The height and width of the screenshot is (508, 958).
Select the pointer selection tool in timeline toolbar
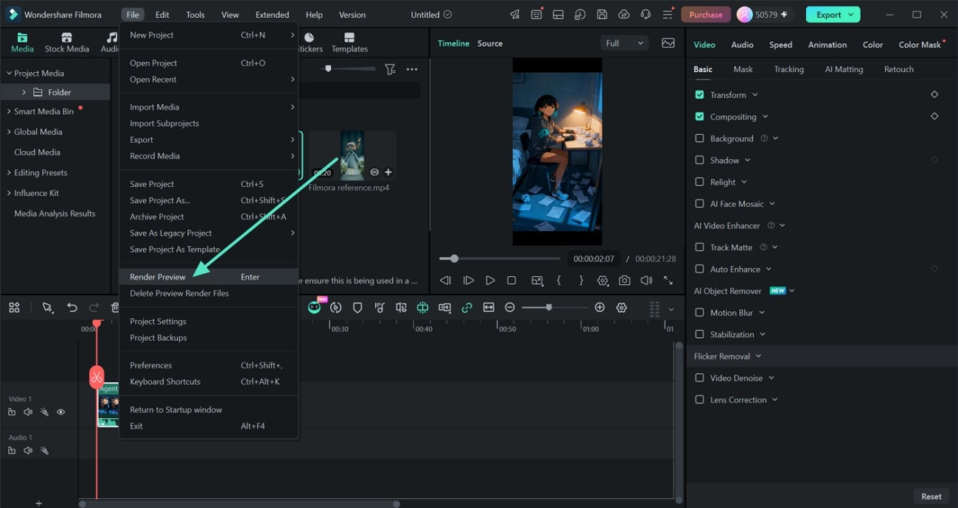click(x=48, y=308)
